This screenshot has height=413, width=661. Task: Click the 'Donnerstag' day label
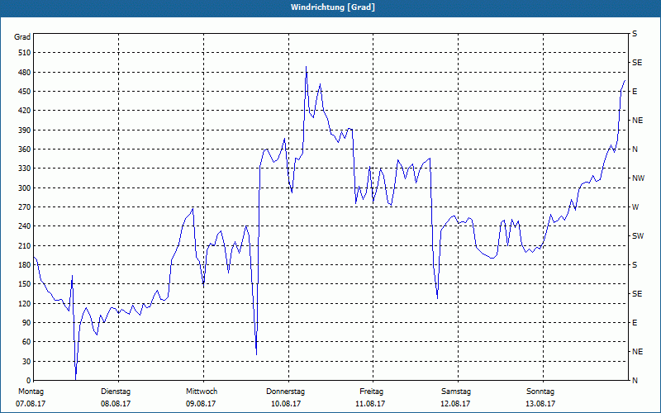(285, 392)
